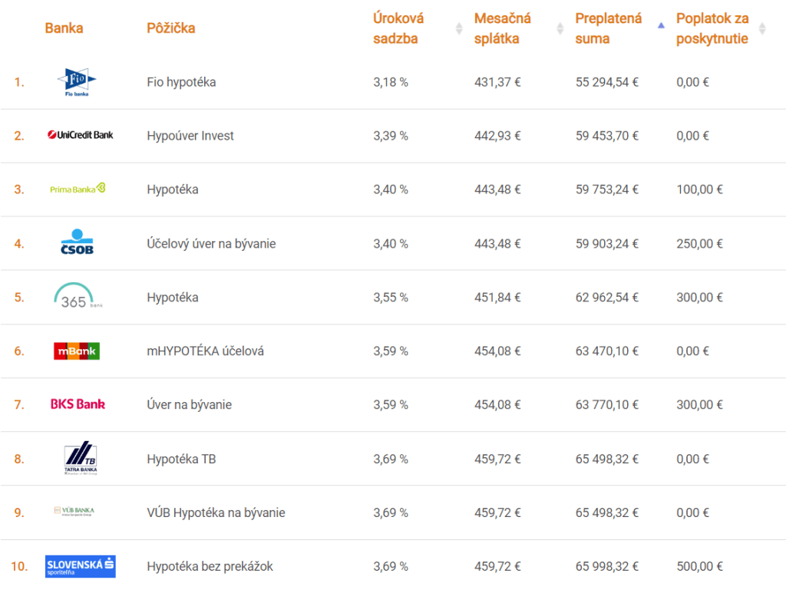The height and width of the screenshot is (593, 786).
Task: Click the Slovenská sporiteľňa logo
Action: pyautogui.click(x=80, y=566)
